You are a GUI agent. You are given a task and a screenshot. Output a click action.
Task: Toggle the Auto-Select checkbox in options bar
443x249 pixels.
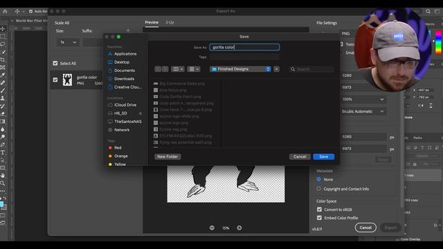tap(30, 11)
